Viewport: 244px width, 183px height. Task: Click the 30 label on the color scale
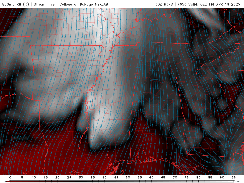pos(81,178)
